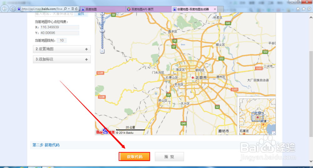
Task: Click the X longitude field 116.349939
Action: [59, 27]
